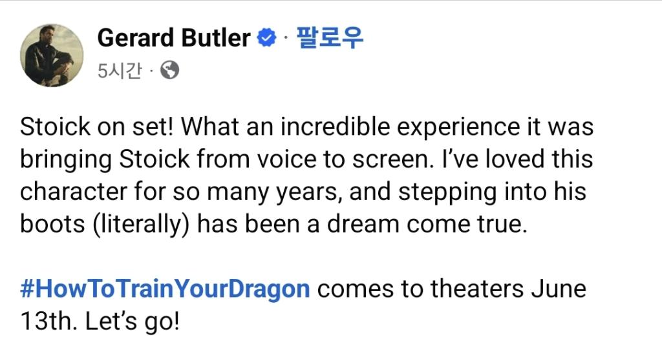Viewport: 662px width, 337px height.
Task: Click the "13th. Let's go!" closing line
Action: pyautogui.click(x=100, y=322)
